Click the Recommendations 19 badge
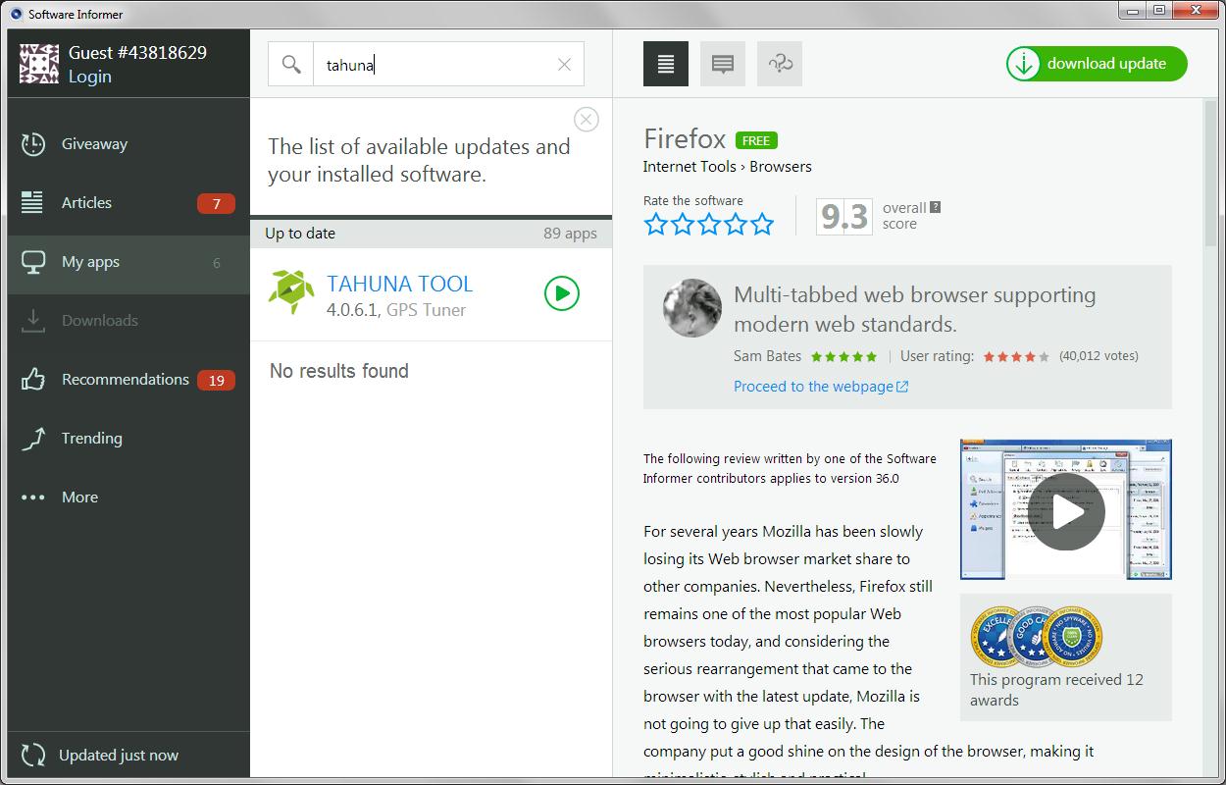The image size is (1226, 785). pyautogui.click(x=216, y=381)
